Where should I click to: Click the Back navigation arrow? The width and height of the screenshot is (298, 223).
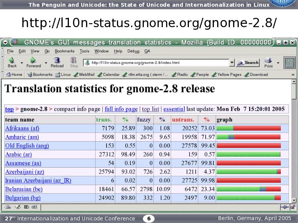pyautogui.click(x=12, y=62)
